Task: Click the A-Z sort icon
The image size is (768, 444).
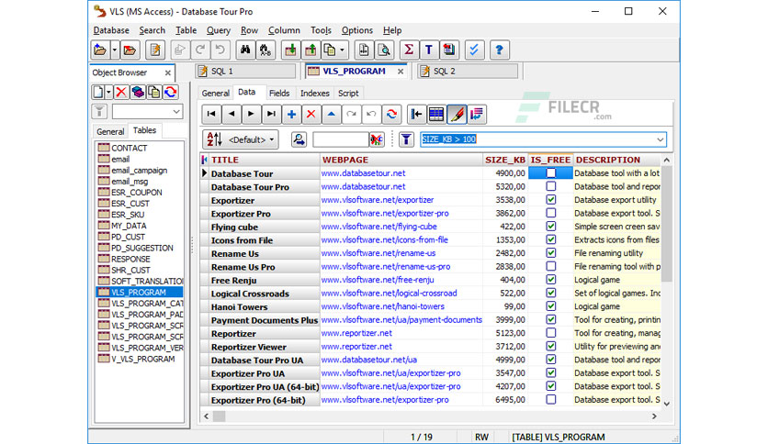Action: pos(215,139)
